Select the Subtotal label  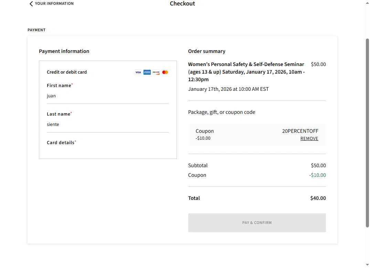click(198, 165)
